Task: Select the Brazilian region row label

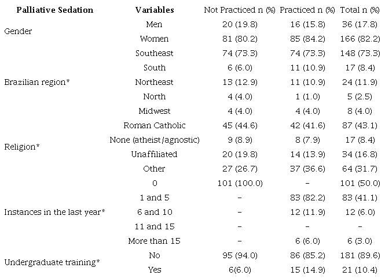Action: click(x=37, y=82)
